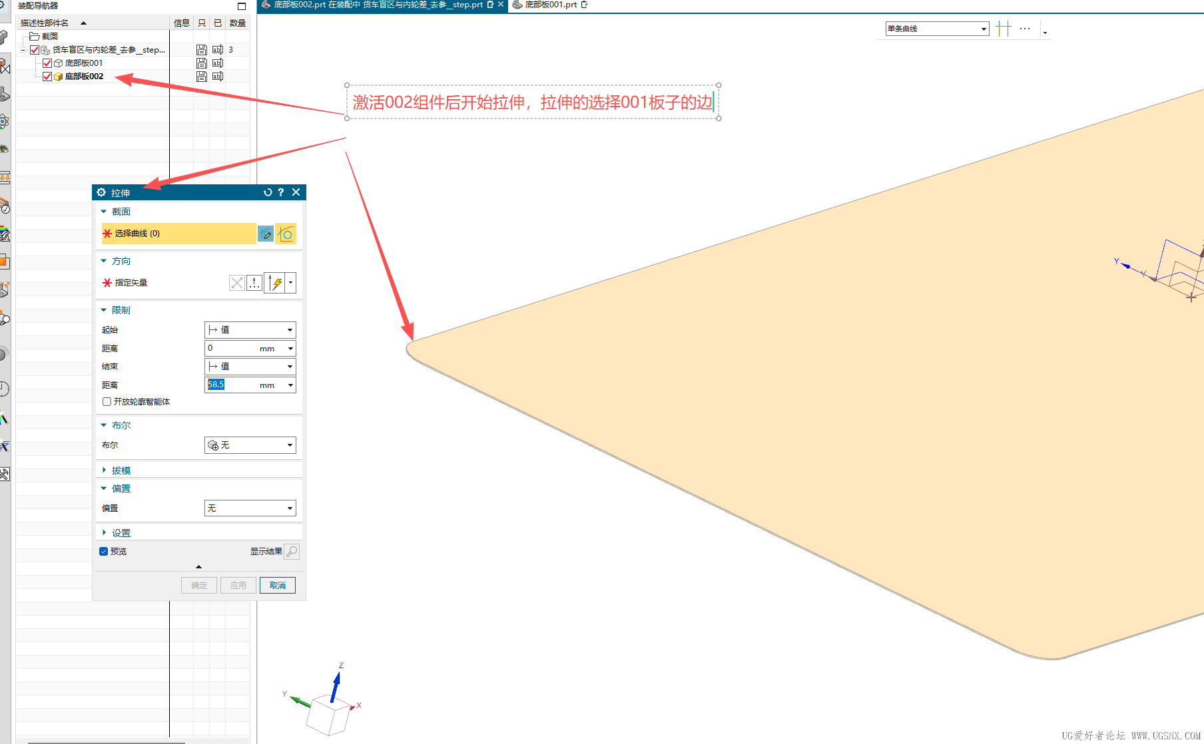Switch to the 底部板001.prt tab
This screenshot has width=1204, height=744.
[550, 5]
